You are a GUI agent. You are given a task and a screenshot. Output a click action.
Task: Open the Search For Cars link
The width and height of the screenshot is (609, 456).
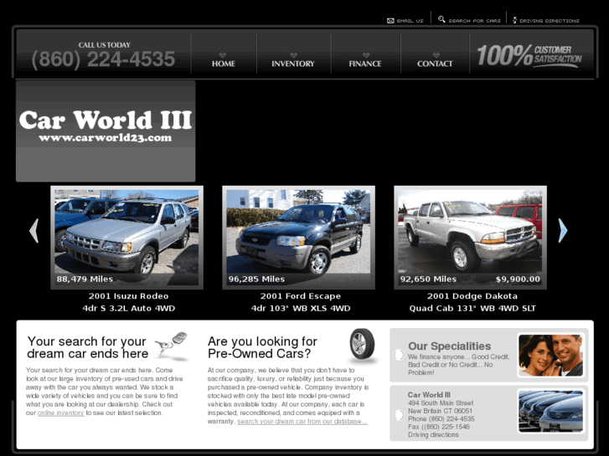[x=475, y=21]
